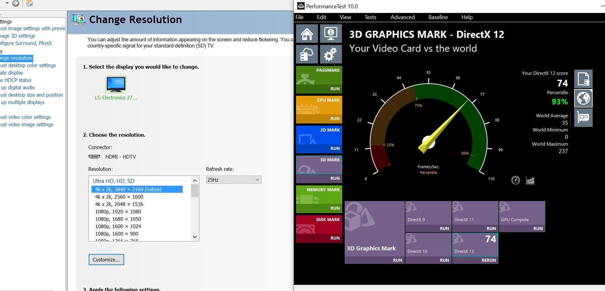
Task: Open Set up multiple displays task
Action: coord(22,102)
